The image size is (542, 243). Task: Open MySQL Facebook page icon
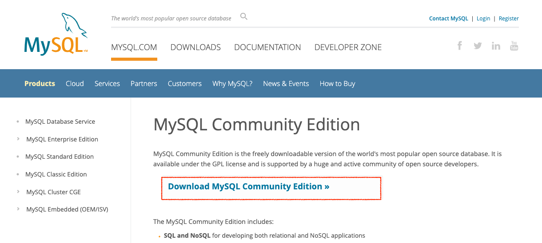tap(460, 46)
